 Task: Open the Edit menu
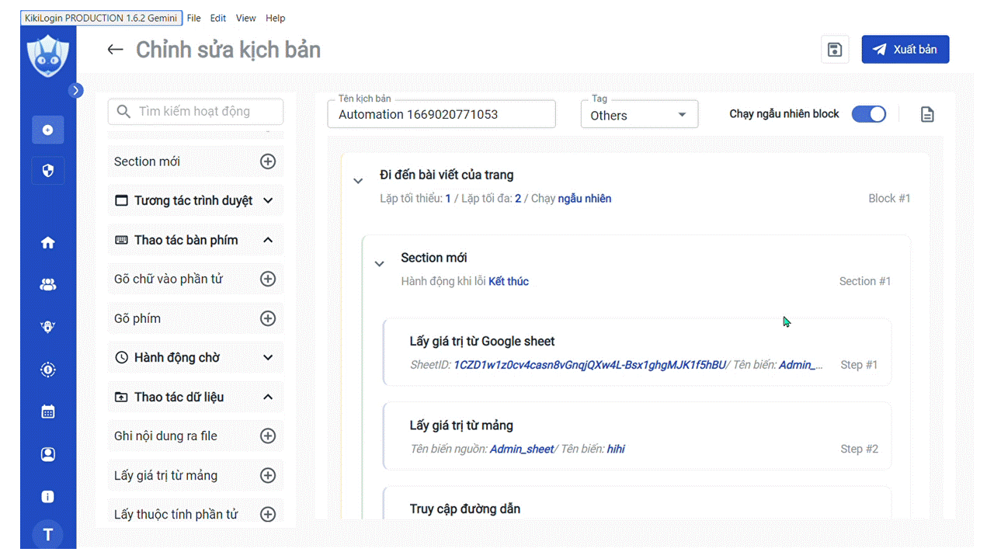(217, 18)
